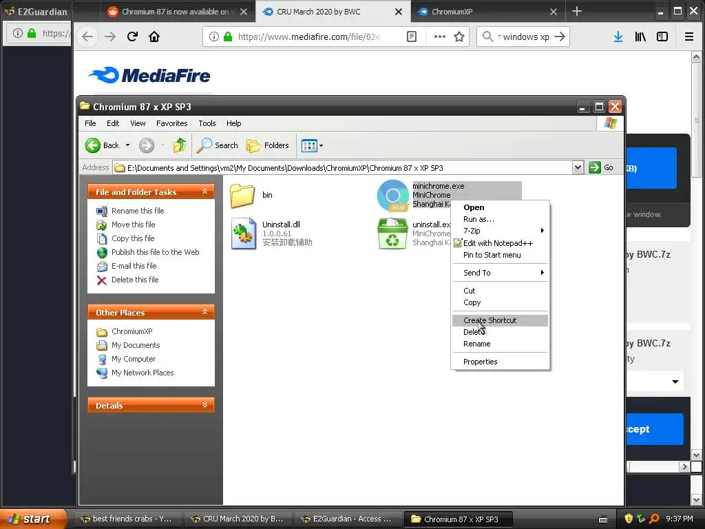
Task: Click Publish this file to the Web
Action: tap(155, 252)
